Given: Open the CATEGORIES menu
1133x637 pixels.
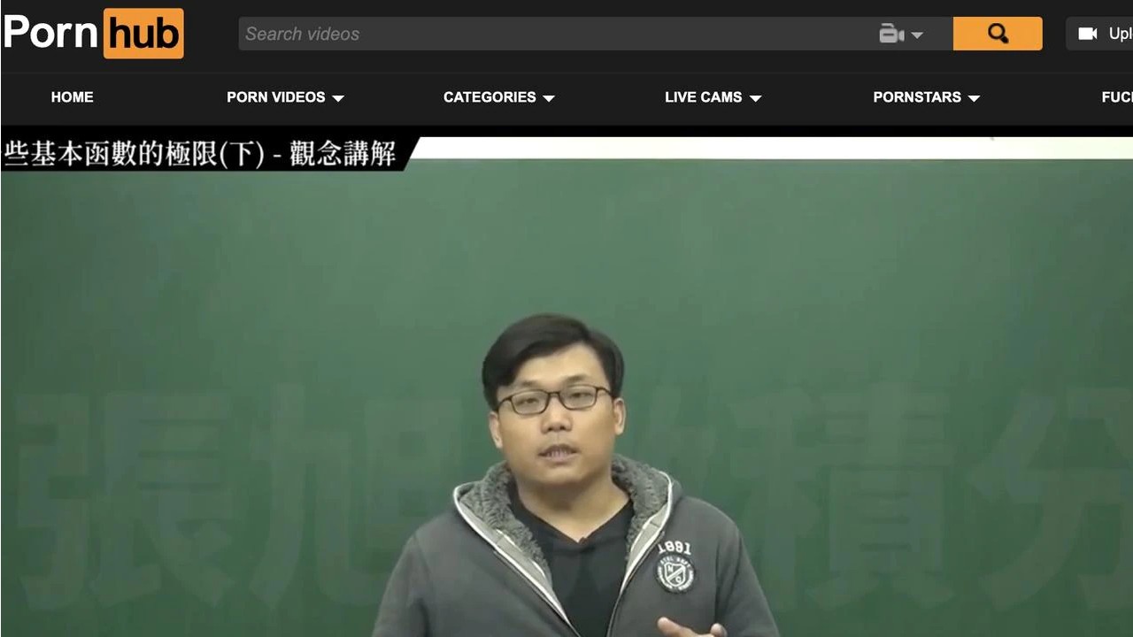Looking at the screenshot, I should (x=499, y=97).
